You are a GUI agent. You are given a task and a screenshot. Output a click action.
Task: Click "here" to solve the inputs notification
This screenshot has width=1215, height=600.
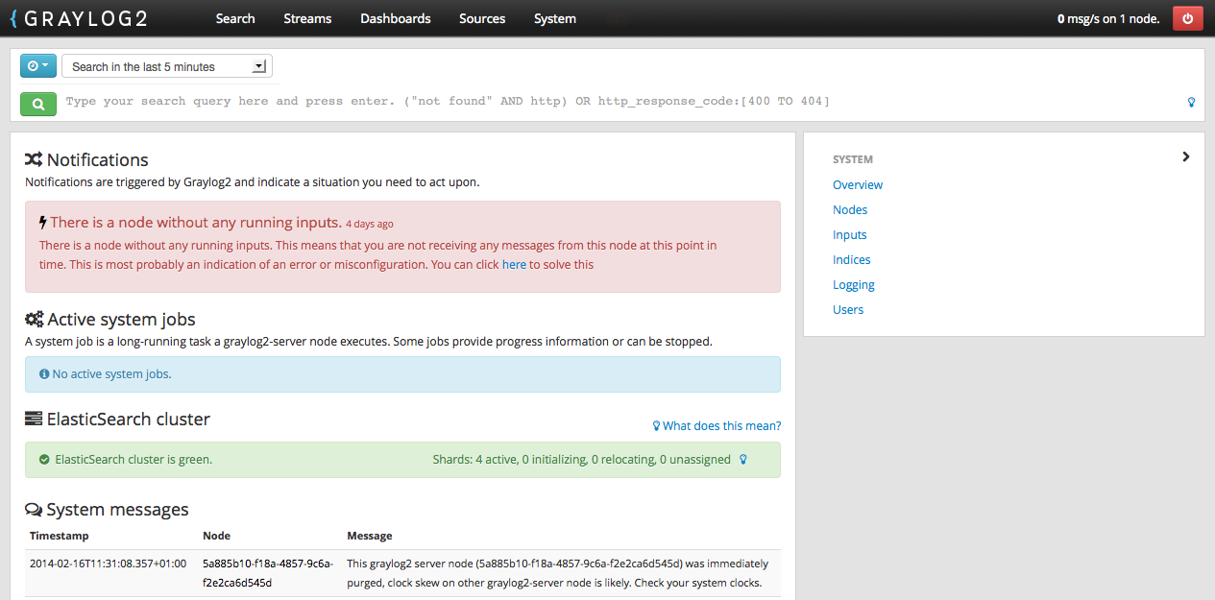pyautogui.click(x=513, y=264)
